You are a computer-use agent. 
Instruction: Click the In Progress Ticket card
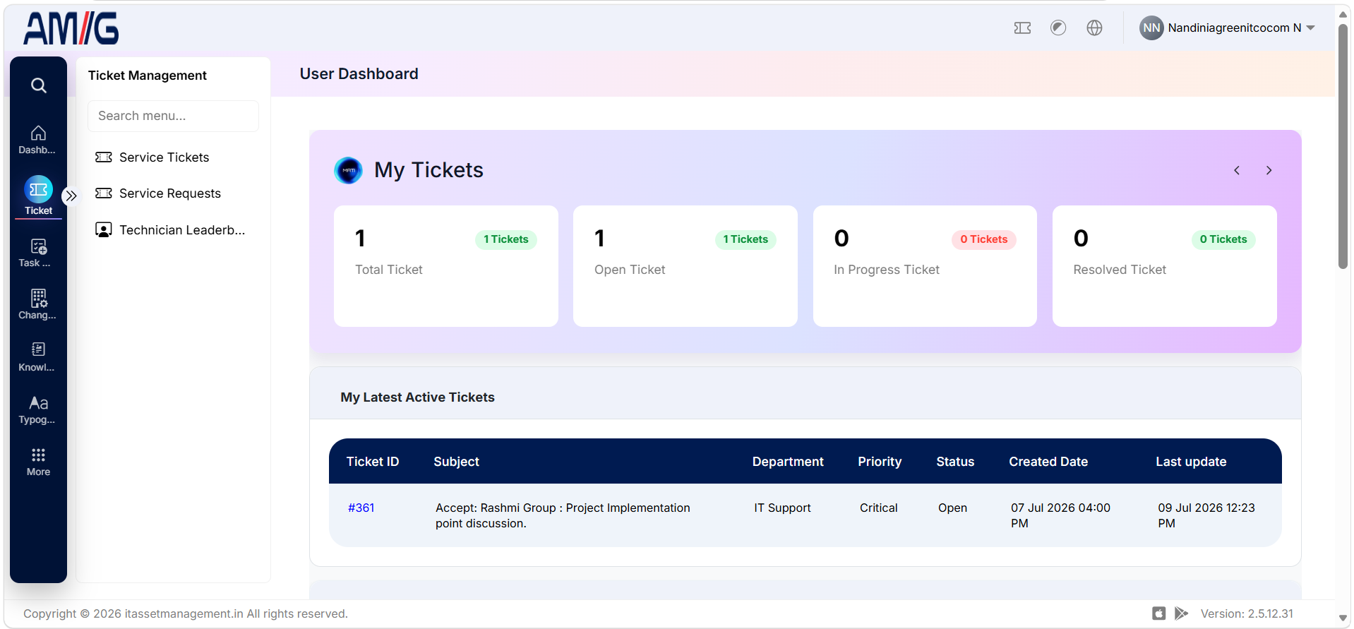(925, 266)
